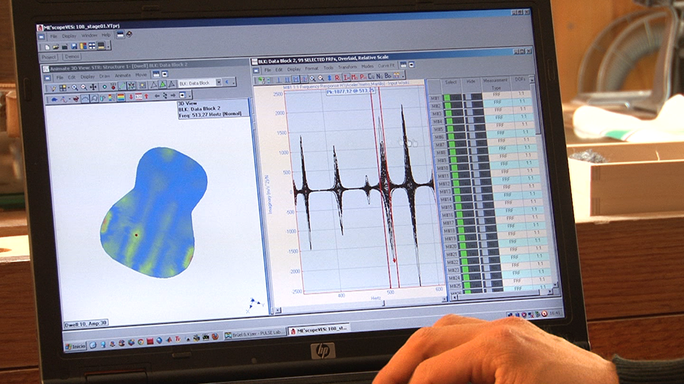This screenshot has height=384, width=684.
Task: Click the green triangle icon in Animate toolbar
Action: point(162,85)
